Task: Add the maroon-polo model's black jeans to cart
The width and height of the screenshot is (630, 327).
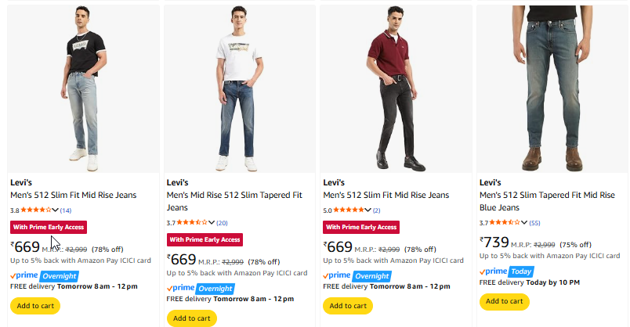Action: [x=349, y=306]
